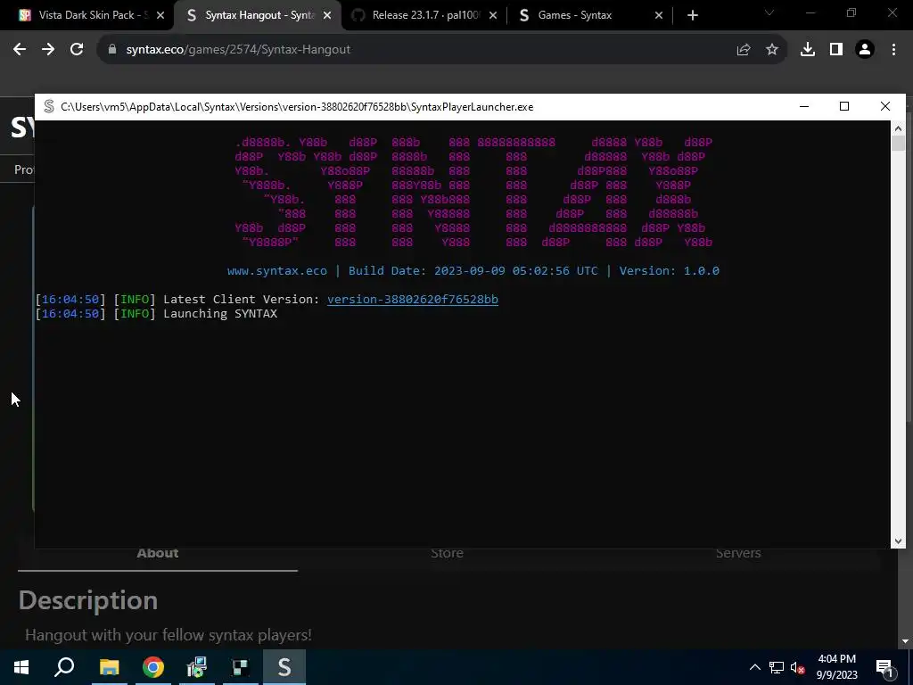
Task: Minimize the Chrome window
Action: coord(810,12)
